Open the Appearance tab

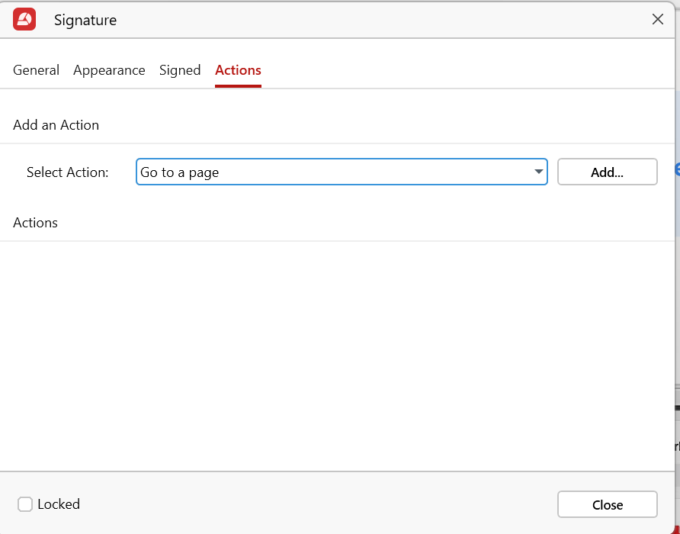(109, 70)
